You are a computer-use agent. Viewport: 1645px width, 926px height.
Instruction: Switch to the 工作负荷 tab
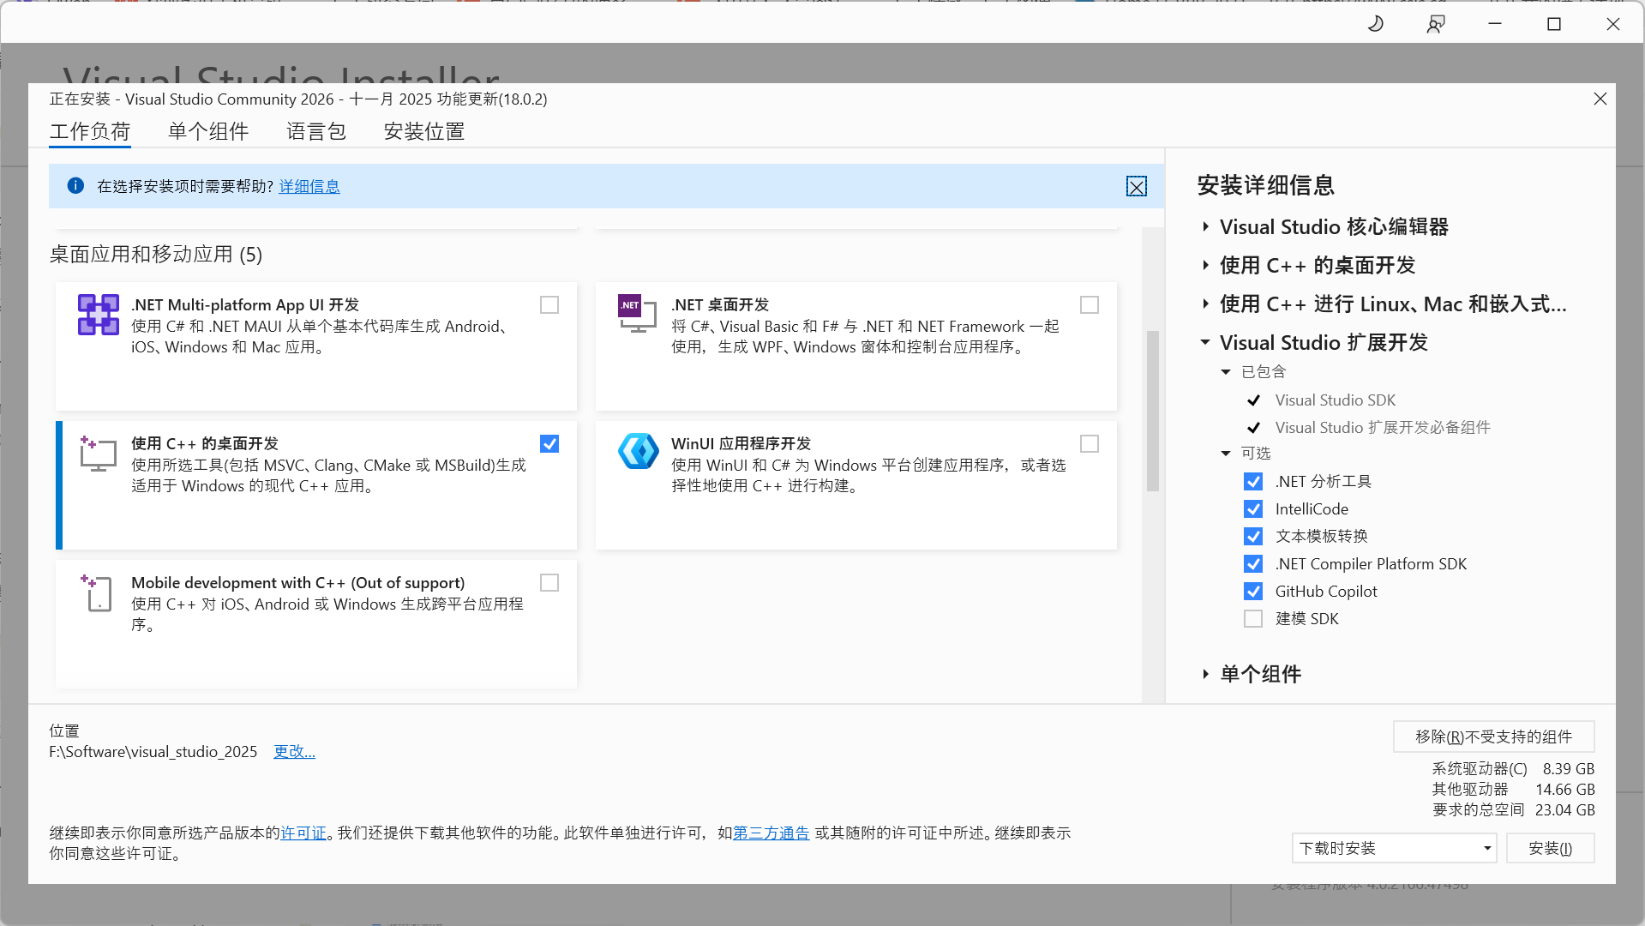[90, 132]
